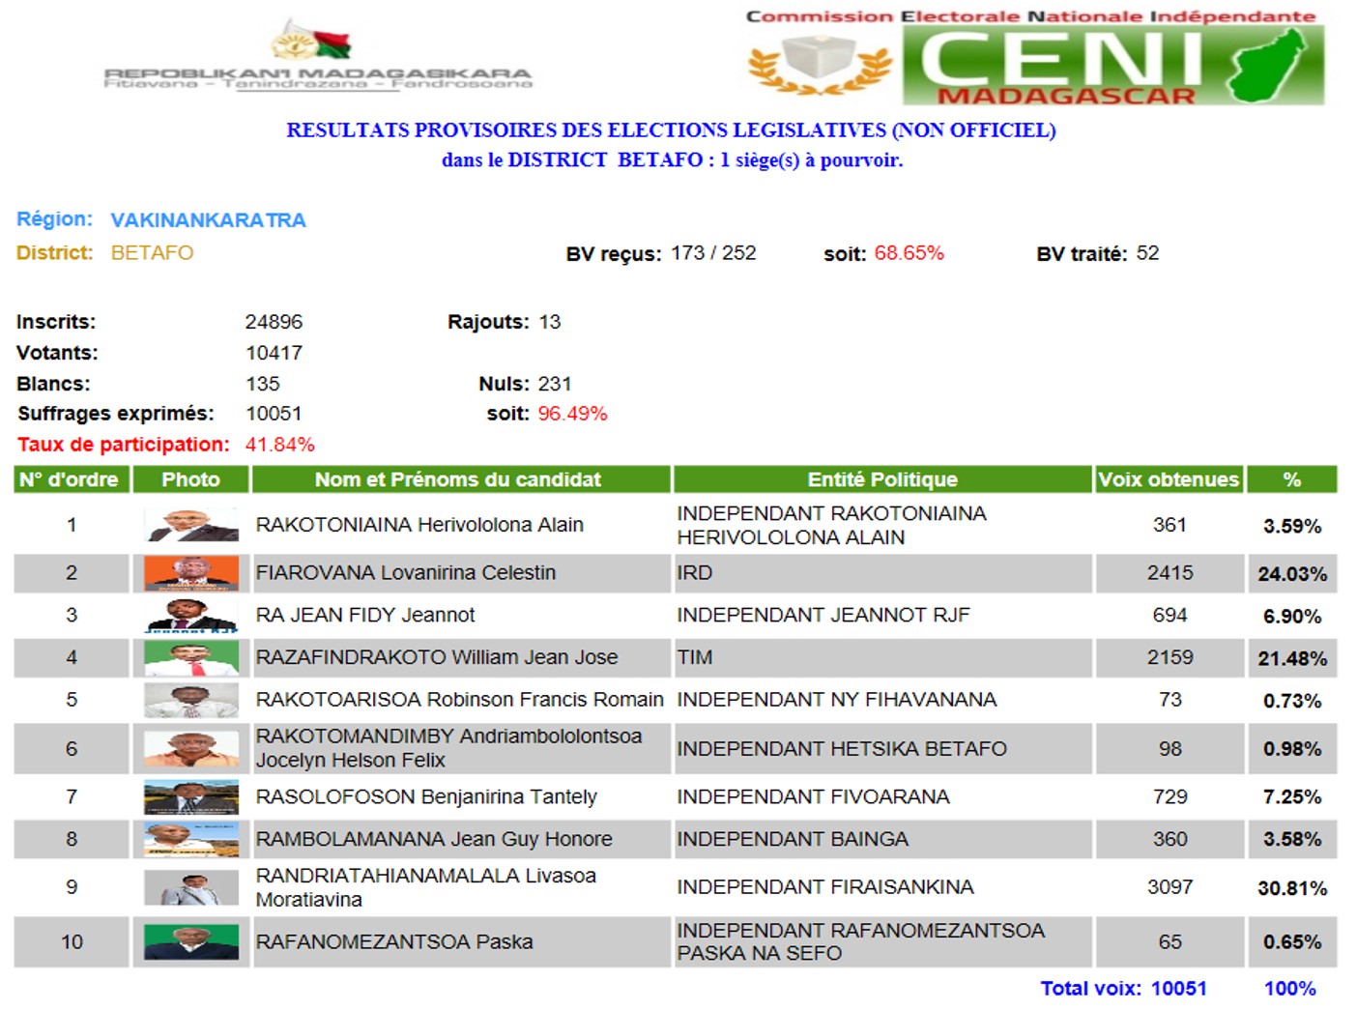The image size is (1357, 1011).
Task: Click the Nuls value '231'
Action: tap(555, 384)
